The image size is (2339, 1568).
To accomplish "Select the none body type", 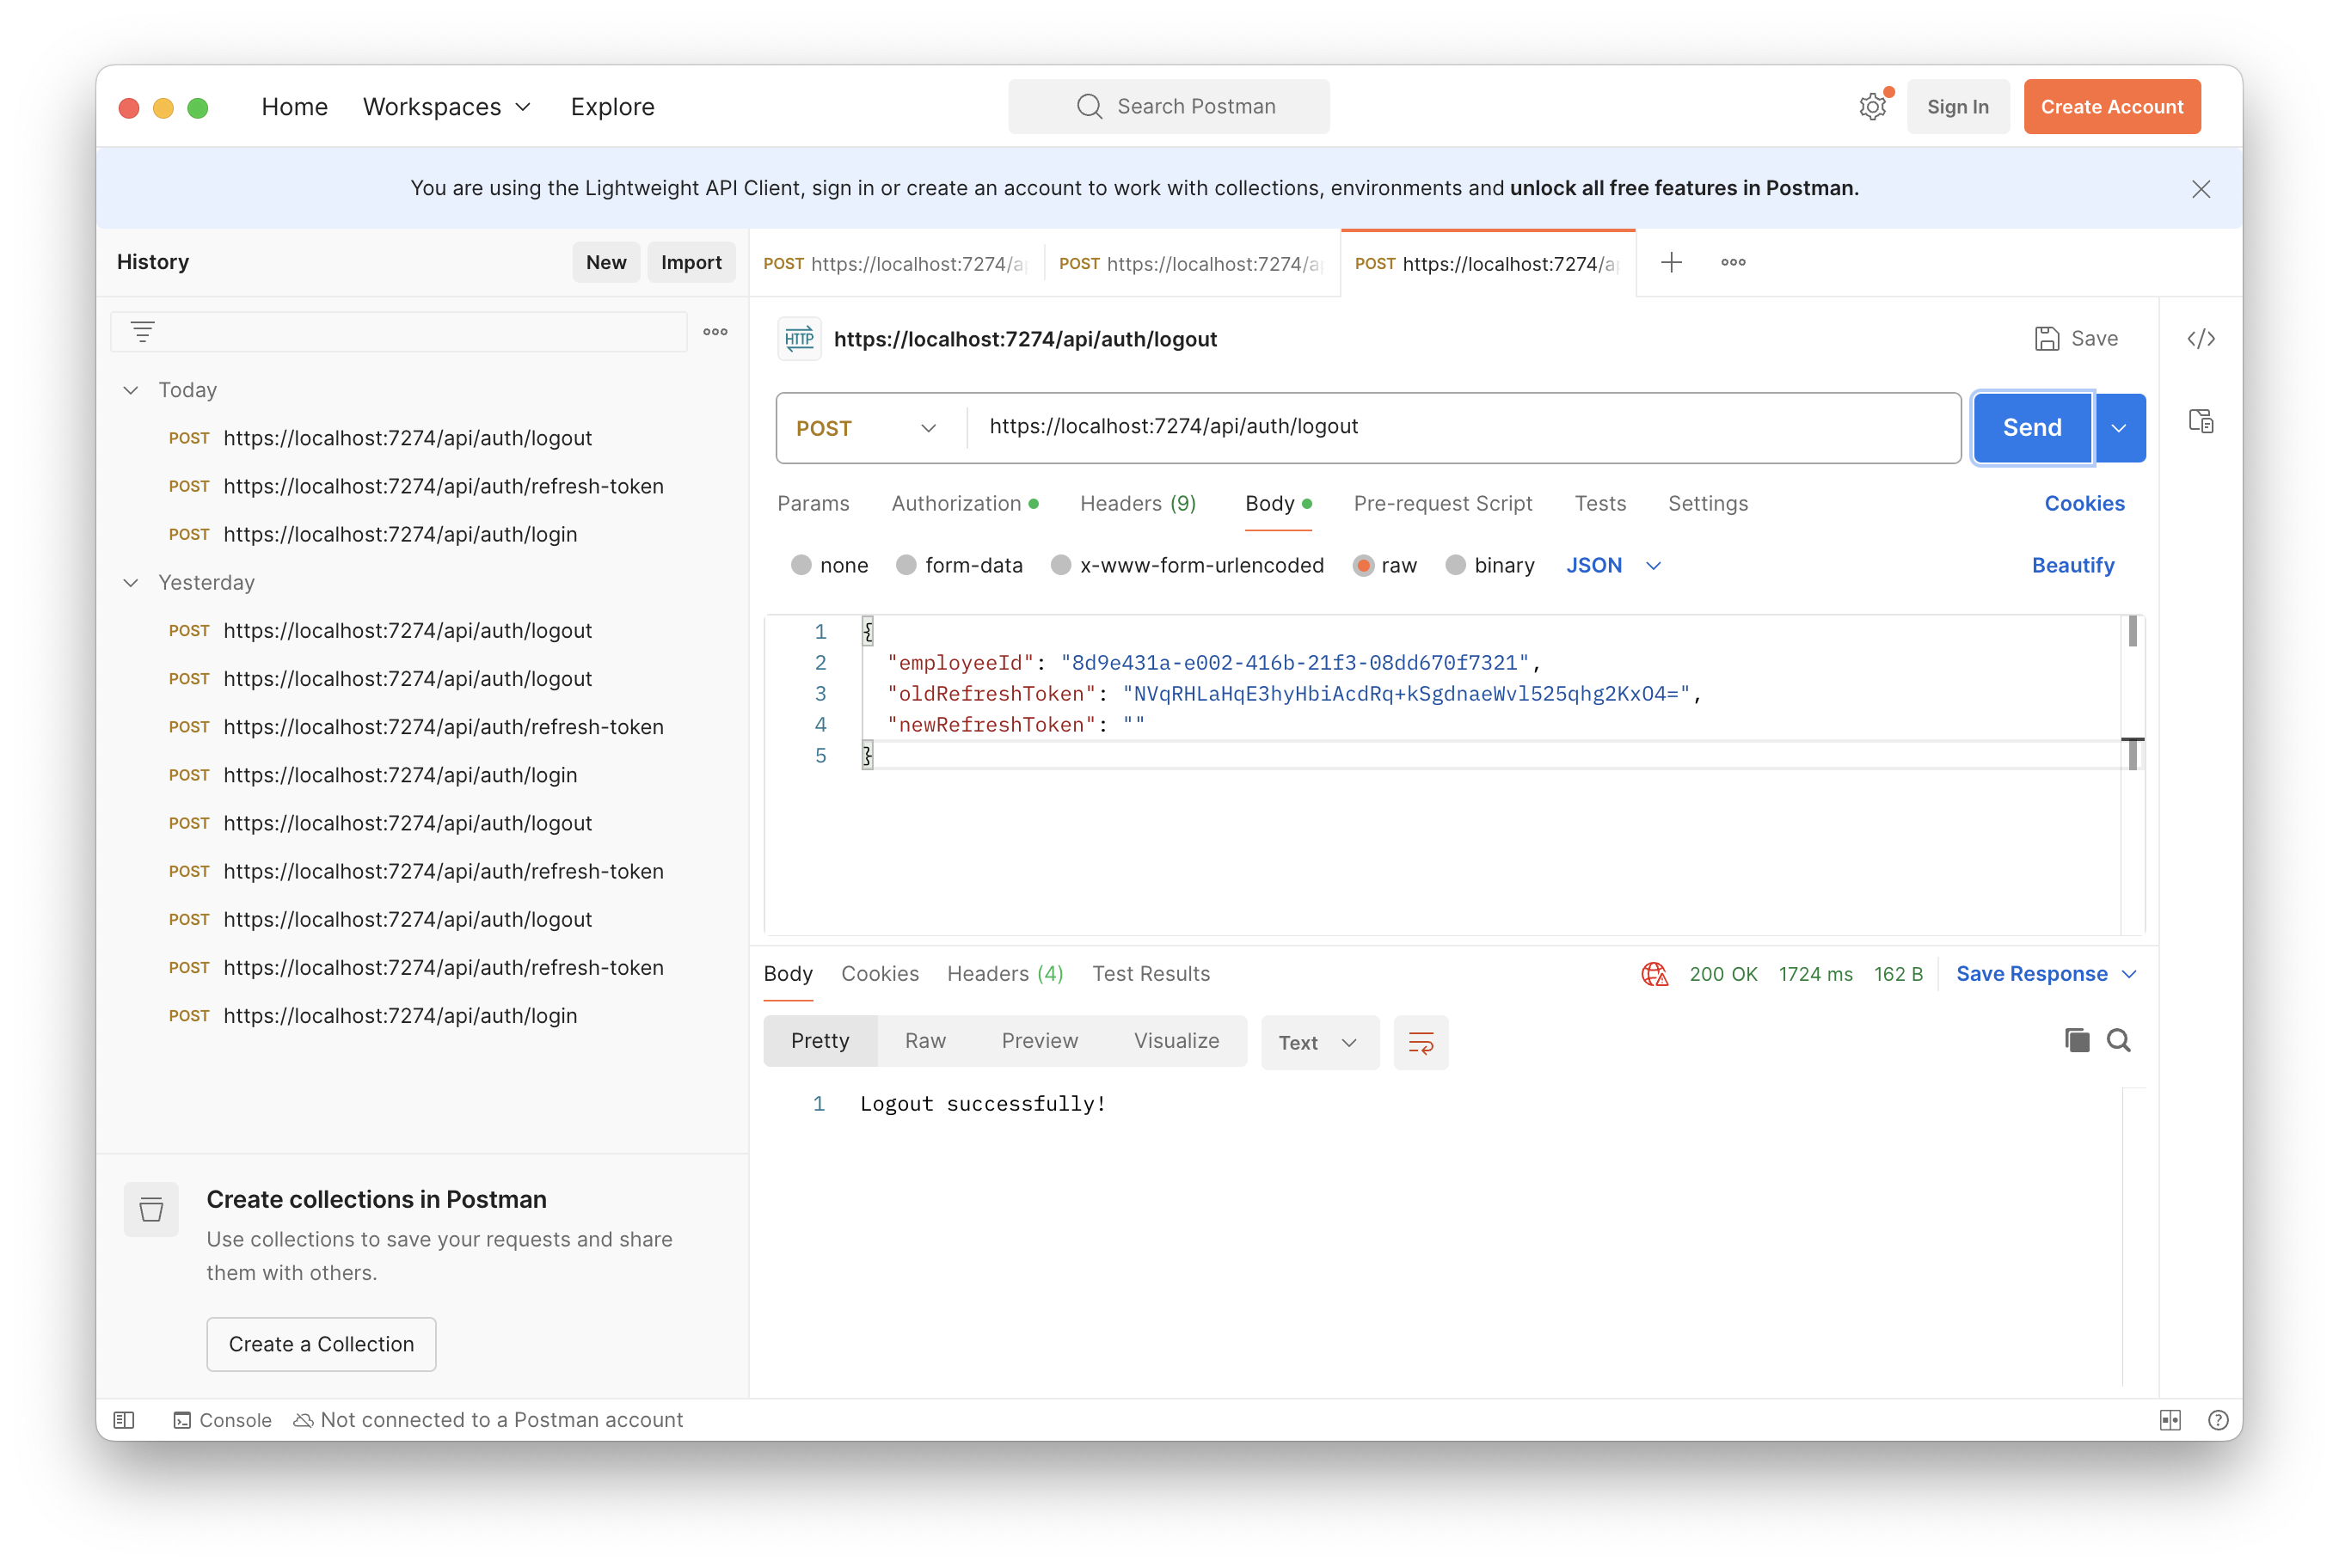I will pos(801,566).
